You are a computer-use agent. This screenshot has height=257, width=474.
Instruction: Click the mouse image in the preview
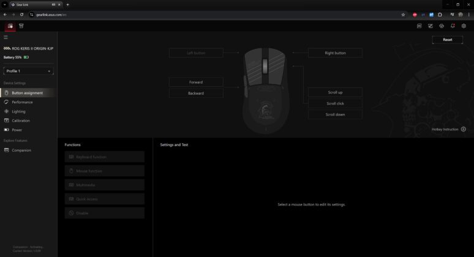265,91
